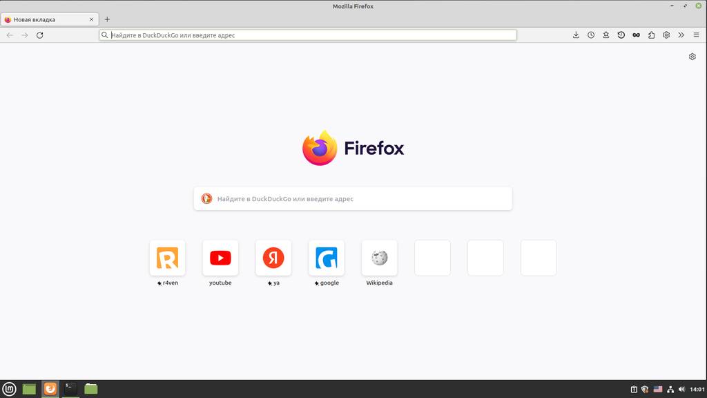Open the Extensions puzzle piece icon
The image size is (707, 398).
pos(651,35)
